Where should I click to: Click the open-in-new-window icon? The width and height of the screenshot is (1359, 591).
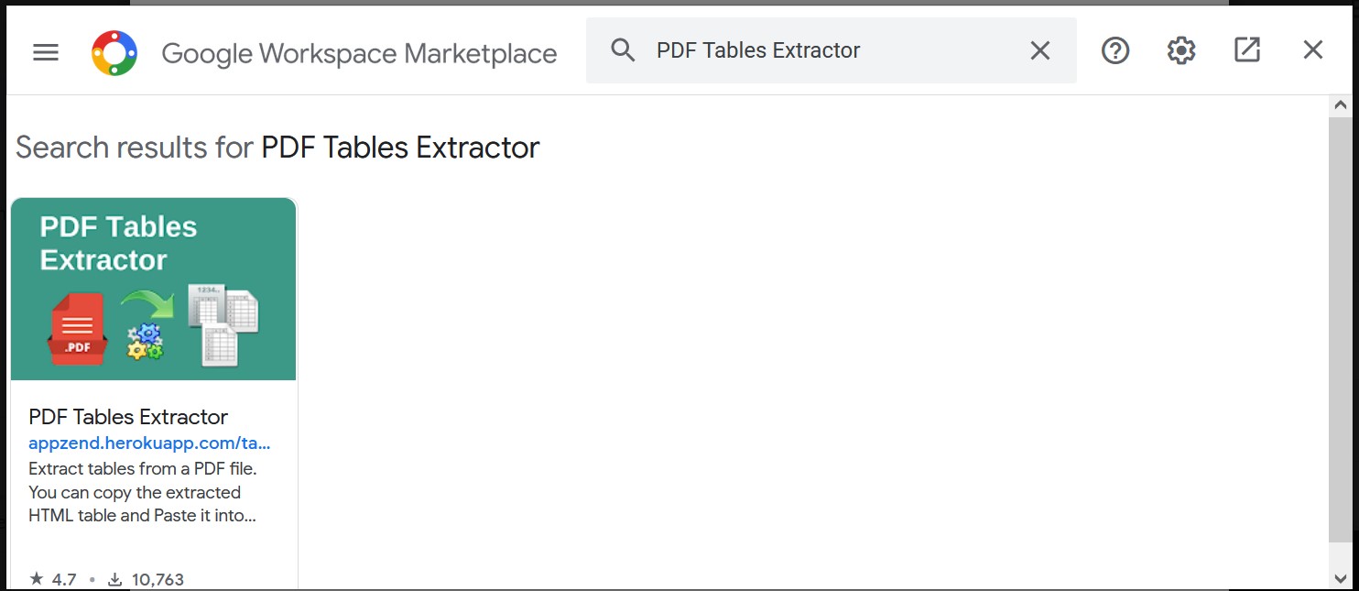(x=1246, y=50)
